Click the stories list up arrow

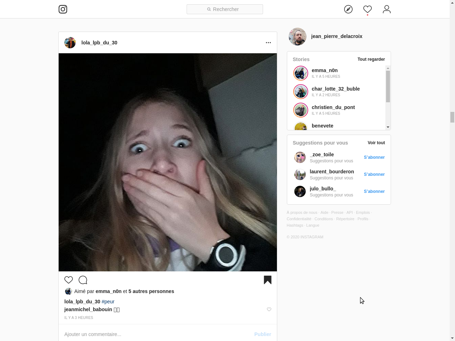(388, 68)
